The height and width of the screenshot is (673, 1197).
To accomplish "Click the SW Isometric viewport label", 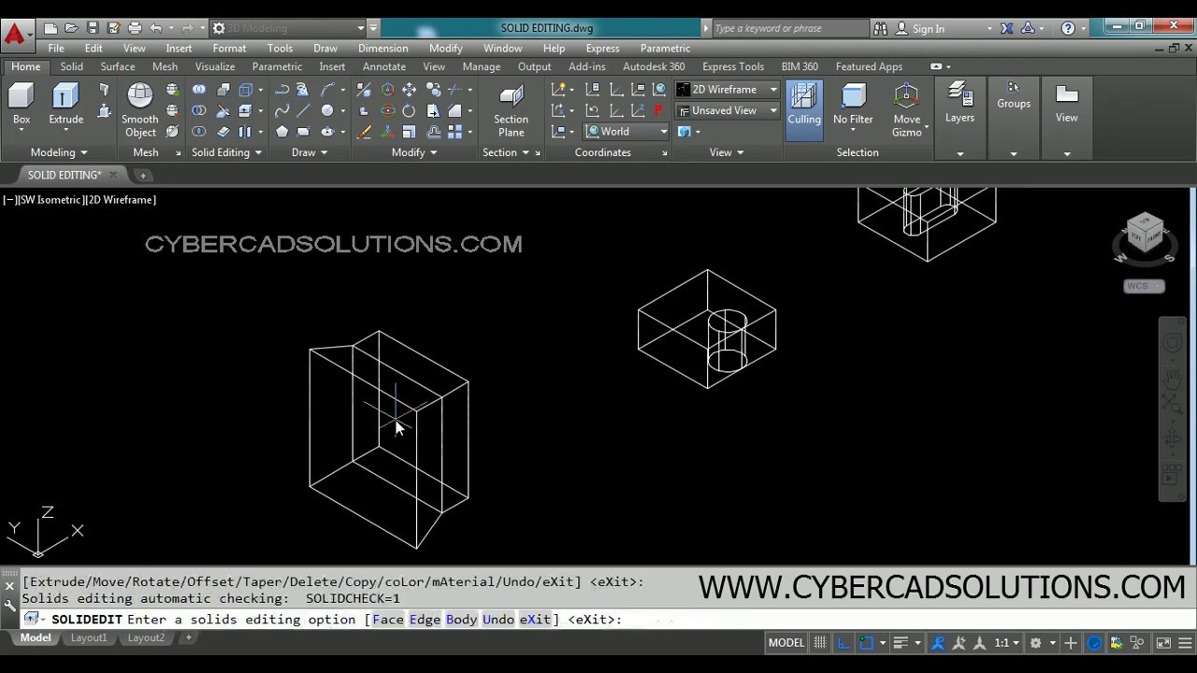I will coord(50,200).
